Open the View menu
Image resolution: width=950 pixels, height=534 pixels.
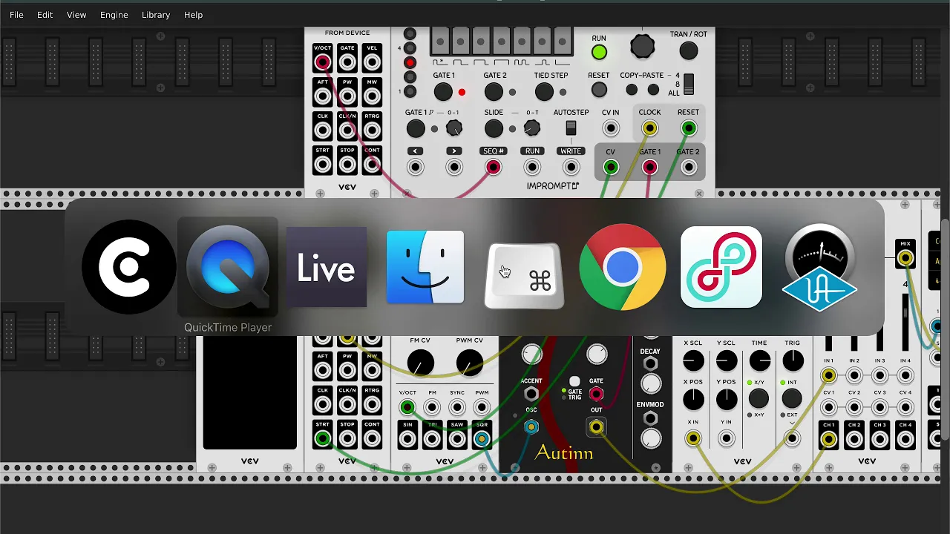[76, 15]
